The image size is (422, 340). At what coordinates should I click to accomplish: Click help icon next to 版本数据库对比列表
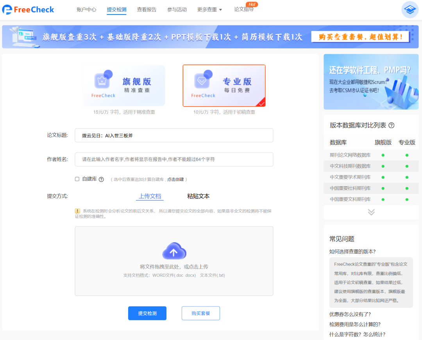pyautogui.click(x=391, y=125)
